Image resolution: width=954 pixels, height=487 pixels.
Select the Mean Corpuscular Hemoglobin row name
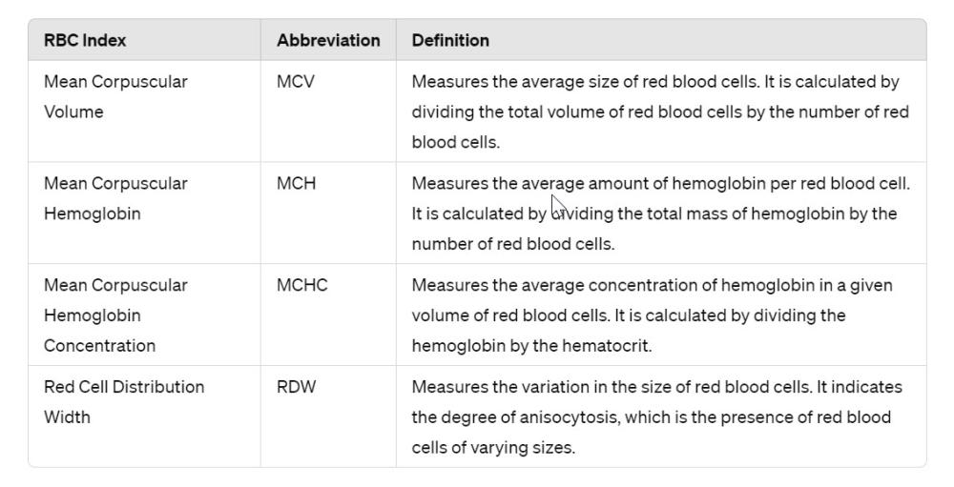pos(115,198)
